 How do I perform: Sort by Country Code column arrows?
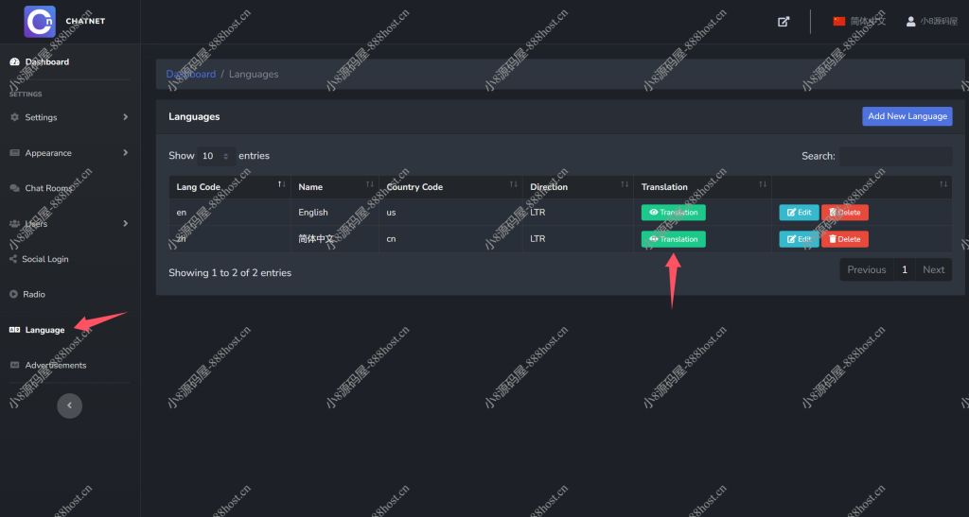pyautogui.click(x=513, y=184)
